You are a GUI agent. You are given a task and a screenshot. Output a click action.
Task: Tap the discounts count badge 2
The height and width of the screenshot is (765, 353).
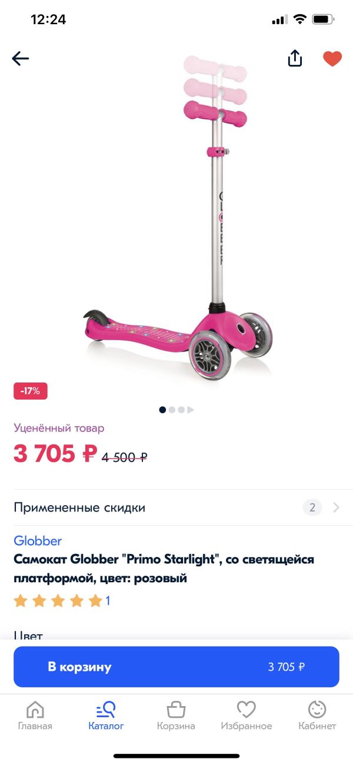coord(312,507)
